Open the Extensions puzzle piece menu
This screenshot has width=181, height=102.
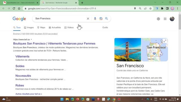162,8
